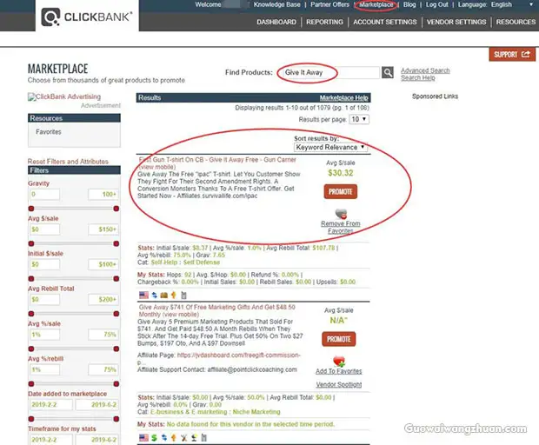The width and height of the screenshot is (539, 445).
Task: Open Partner Offers from top bar
Action: pyautogui.click(x=329, y=4)
